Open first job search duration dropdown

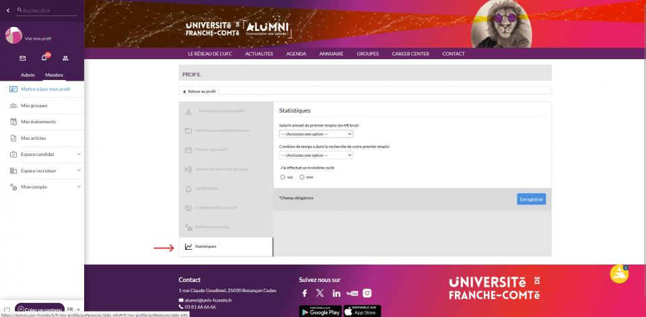tap(316, 155)
